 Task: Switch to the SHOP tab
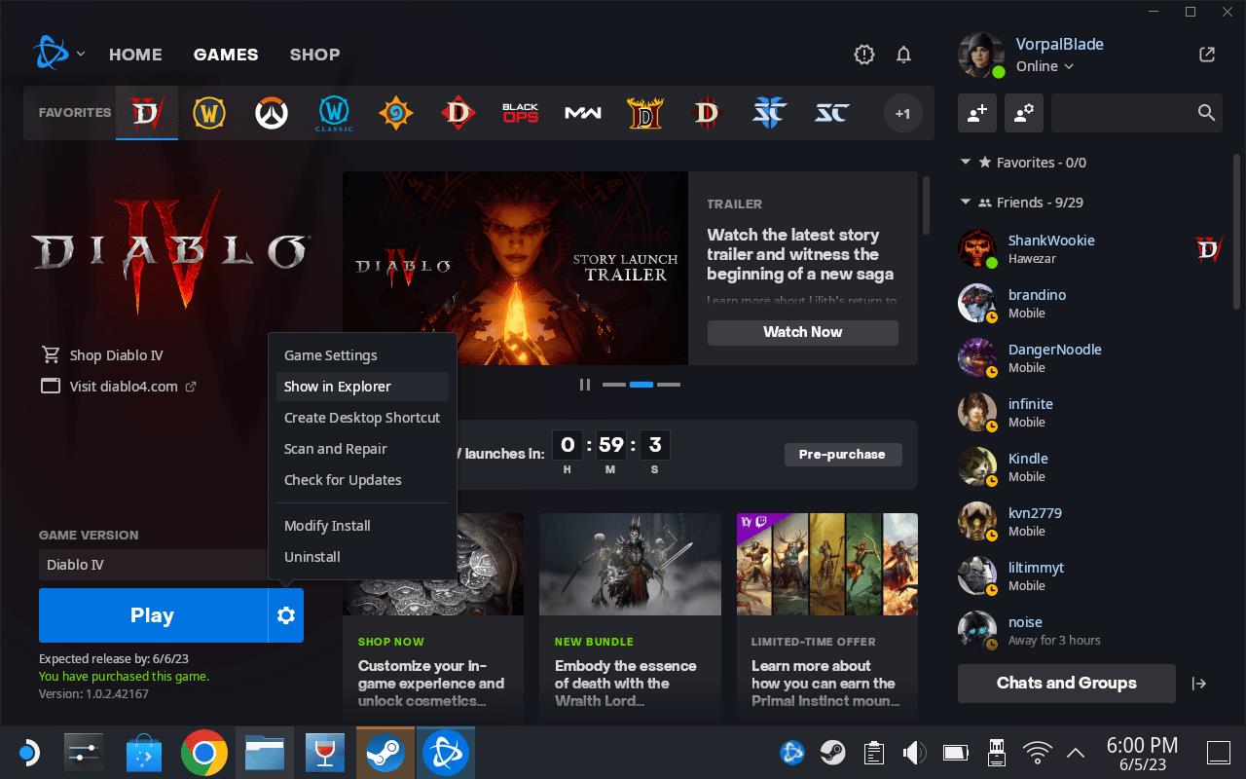click(x=314, y=55)
